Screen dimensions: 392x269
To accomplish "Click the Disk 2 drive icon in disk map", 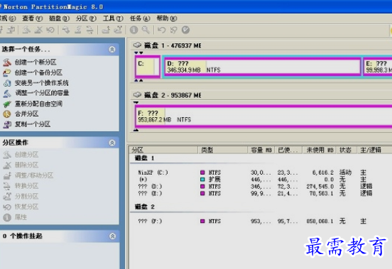I will 137,95.
